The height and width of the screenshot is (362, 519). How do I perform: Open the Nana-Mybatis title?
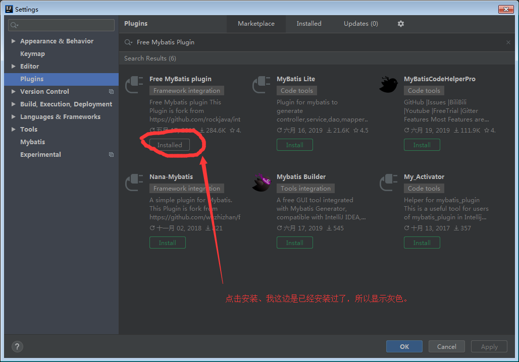[171, 177]
